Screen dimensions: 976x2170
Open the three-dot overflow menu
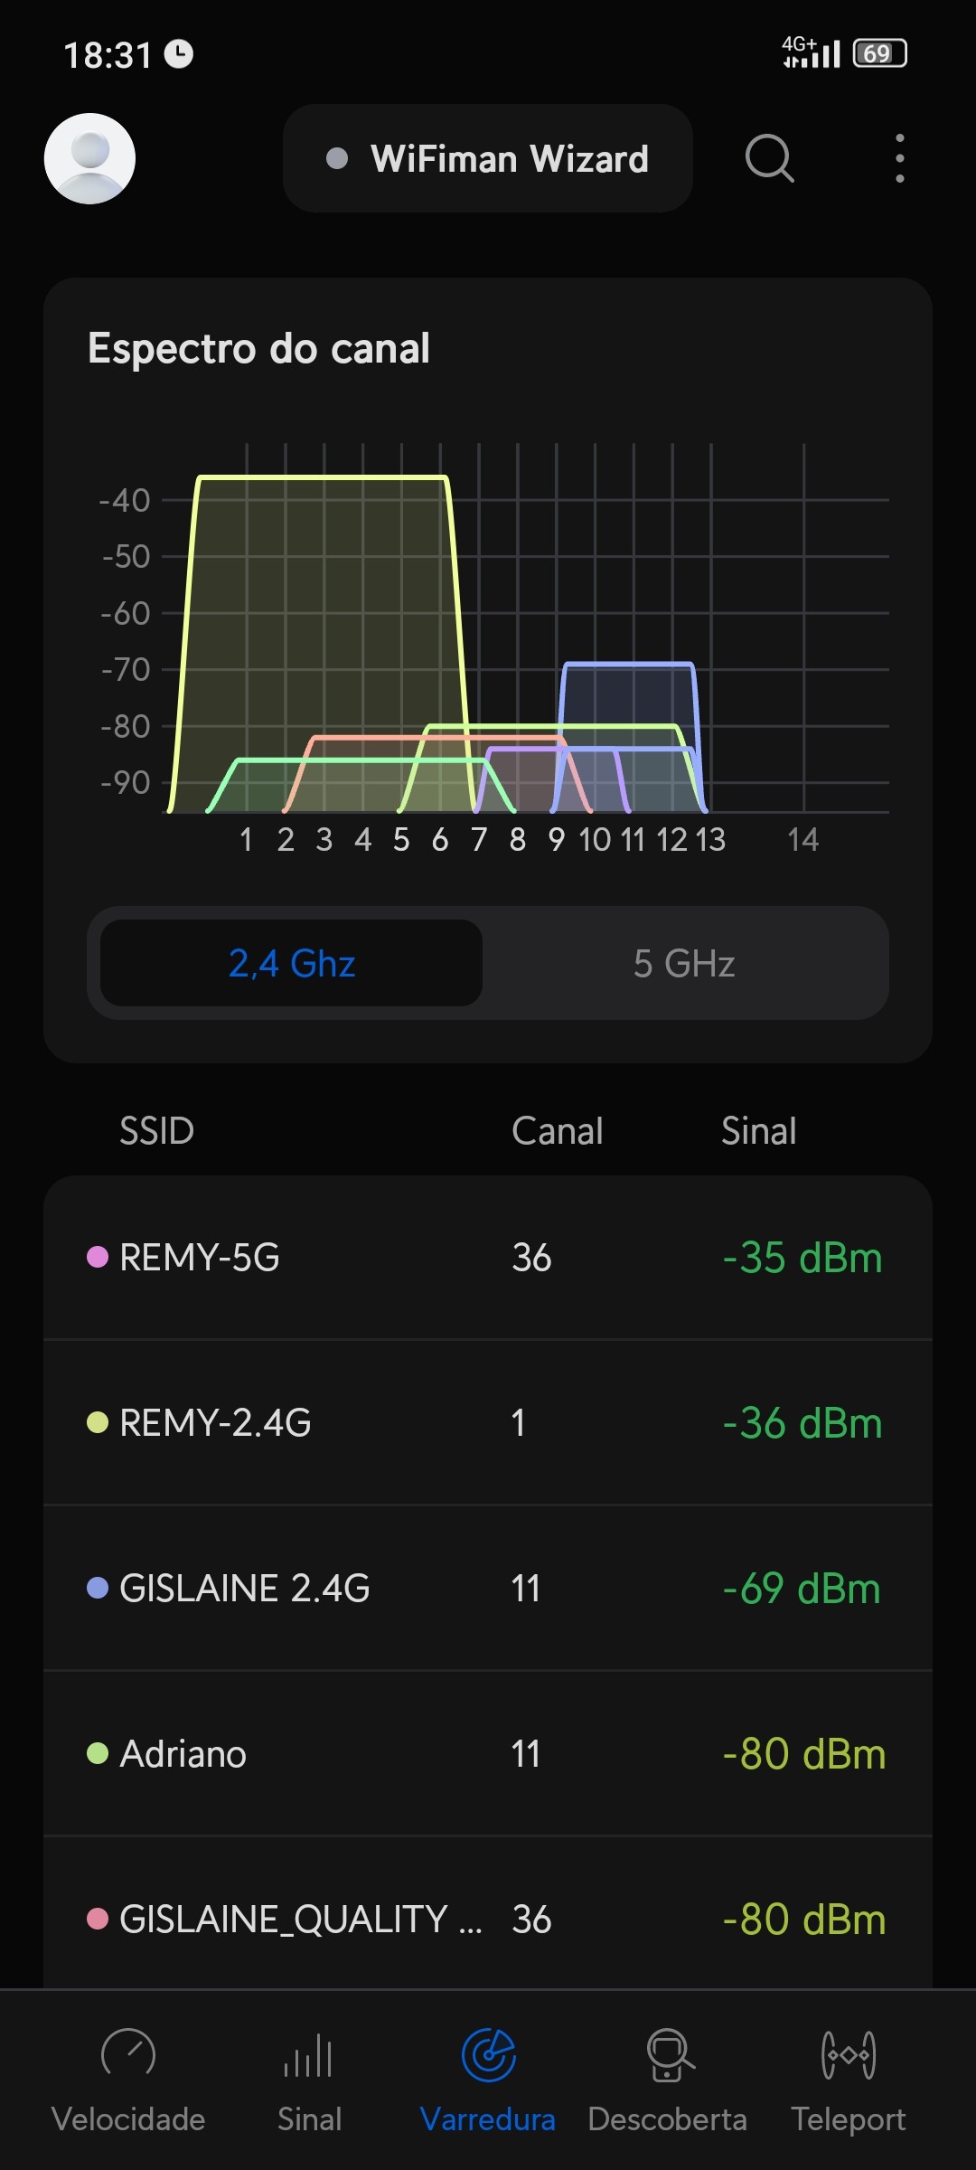point(899,159)
